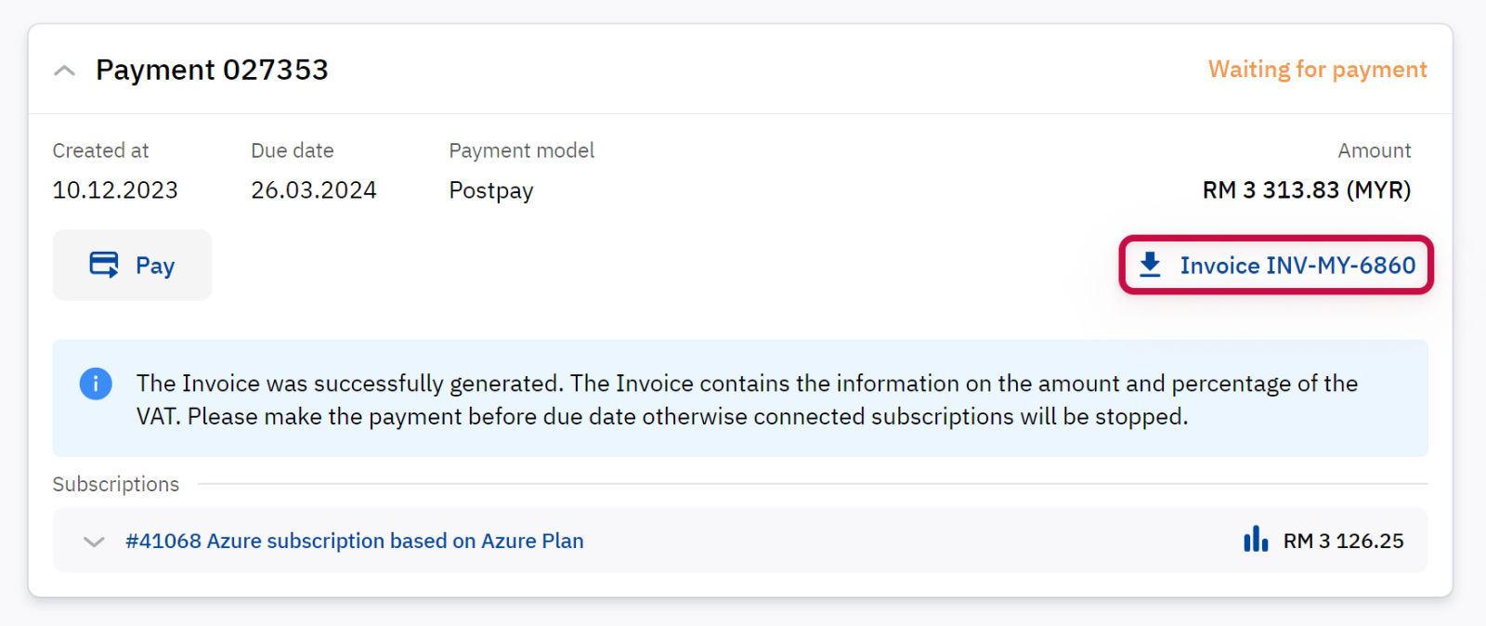Click the bar chart analytics icon
Viewport: 1486px width, 626px height.
coord(1256,540)
